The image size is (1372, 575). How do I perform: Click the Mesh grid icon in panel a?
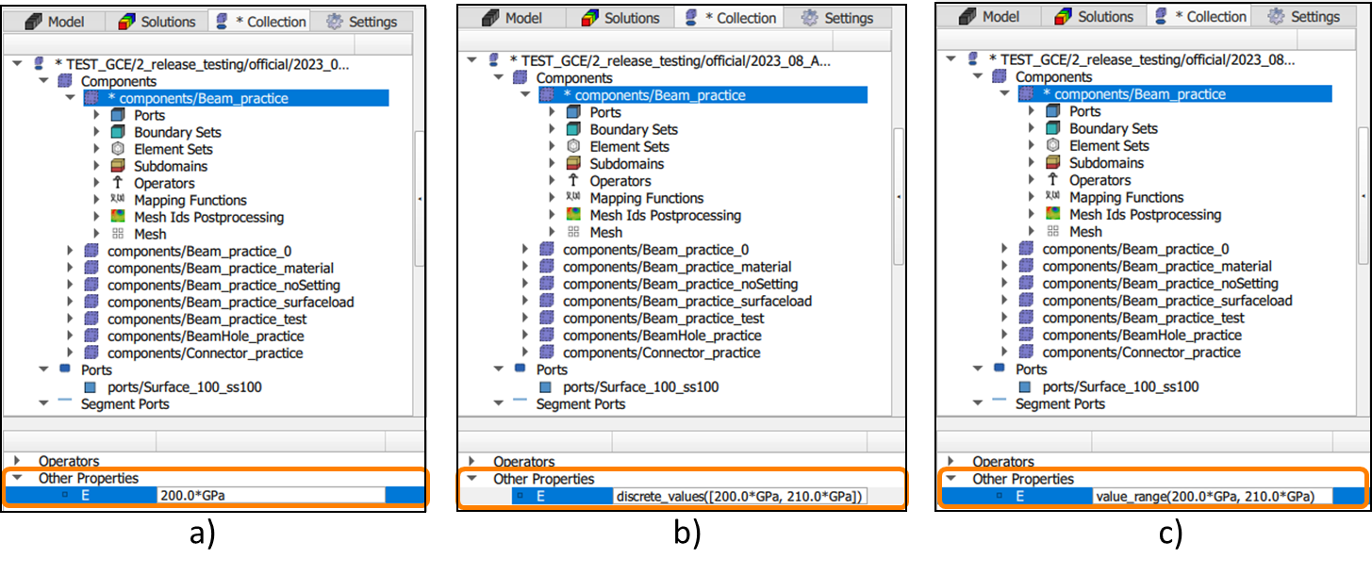click(118, 234)
